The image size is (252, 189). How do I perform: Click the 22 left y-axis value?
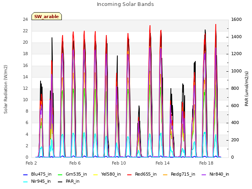tap(25, 31)
